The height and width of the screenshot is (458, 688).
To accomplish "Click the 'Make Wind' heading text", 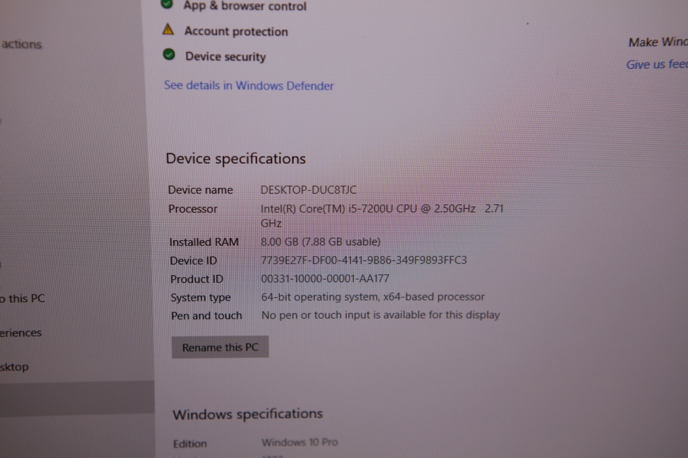I will [x=658, y=42].
